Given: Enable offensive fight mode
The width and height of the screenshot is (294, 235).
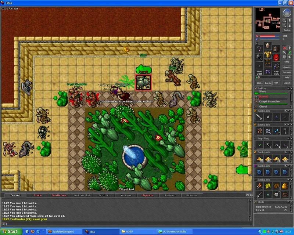Looking at the screenshot, I should click(x=284, y=48).
